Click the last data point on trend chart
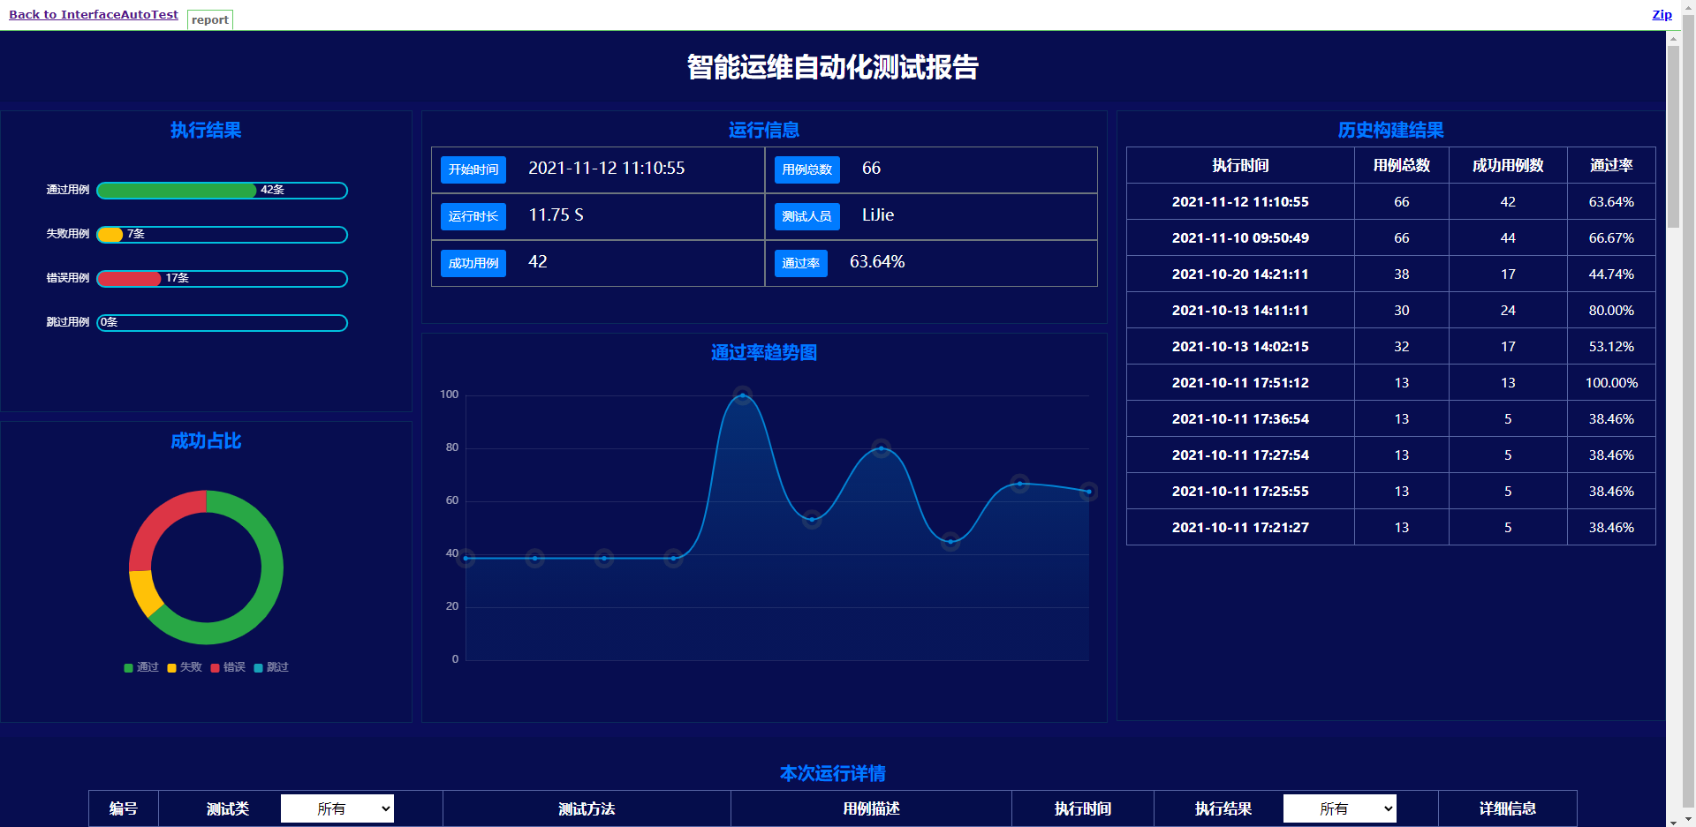The width and height of the screenshot is (1696, 827). click(1088, 492)
